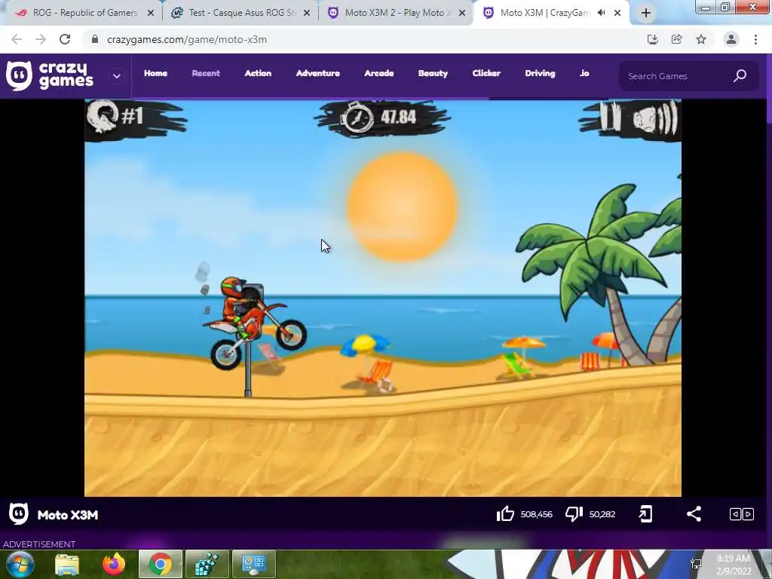Click the network icon in system tray
The height and width of the screenshot is (579, 772).
point(696,564)
